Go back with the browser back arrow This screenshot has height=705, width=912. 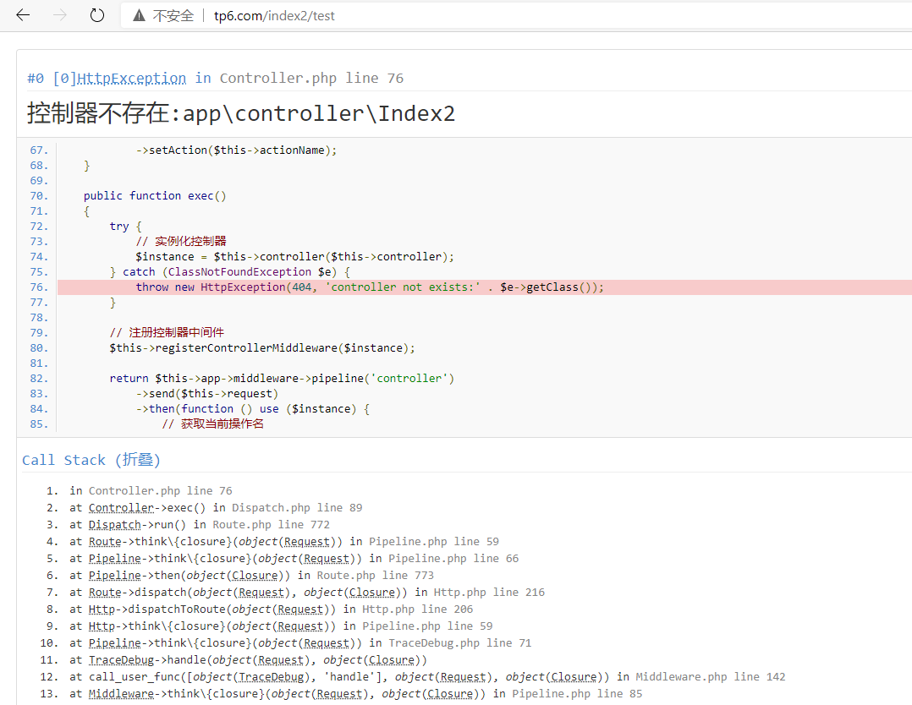[x=24, y=15]
